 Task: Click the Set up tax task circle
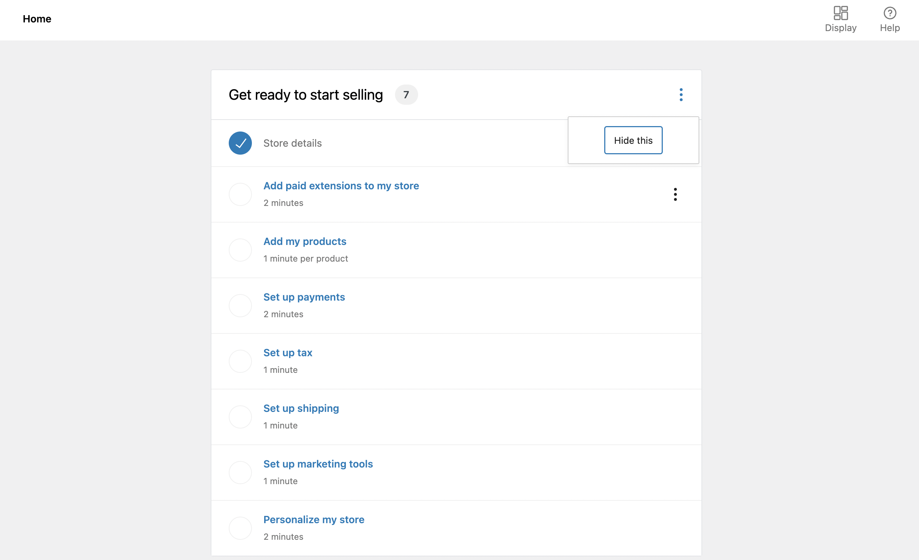pos(240,361)
